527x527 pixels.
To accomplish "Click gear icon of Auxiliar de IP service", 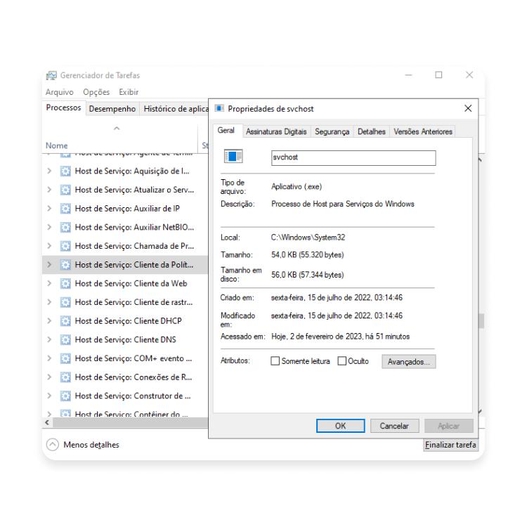I will tap(65, 209).
